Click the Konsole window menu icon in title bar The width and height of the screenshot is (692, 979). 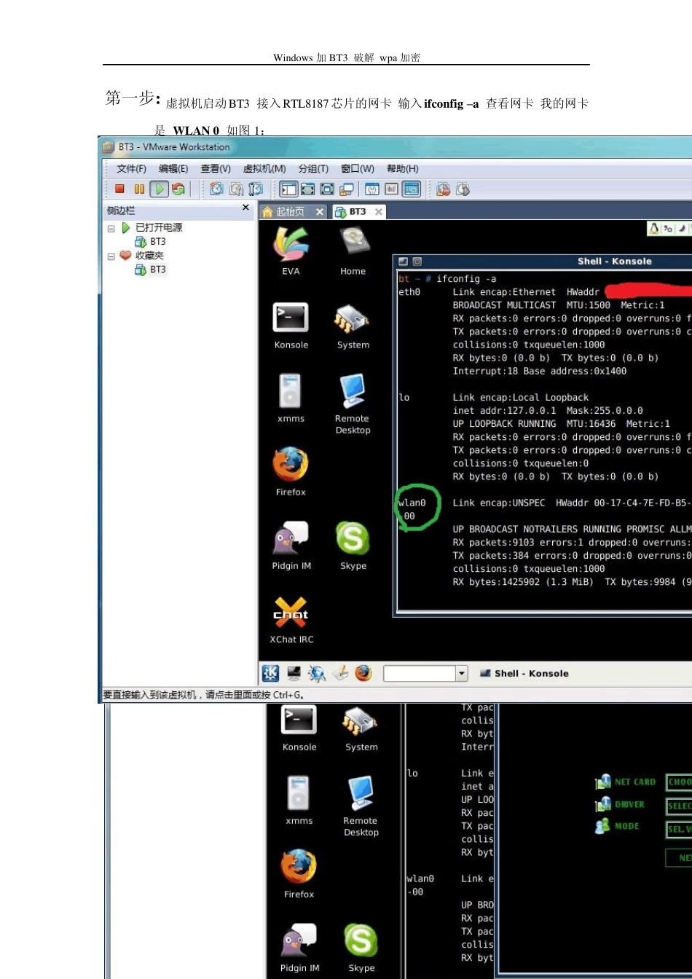tap(404, 262)
